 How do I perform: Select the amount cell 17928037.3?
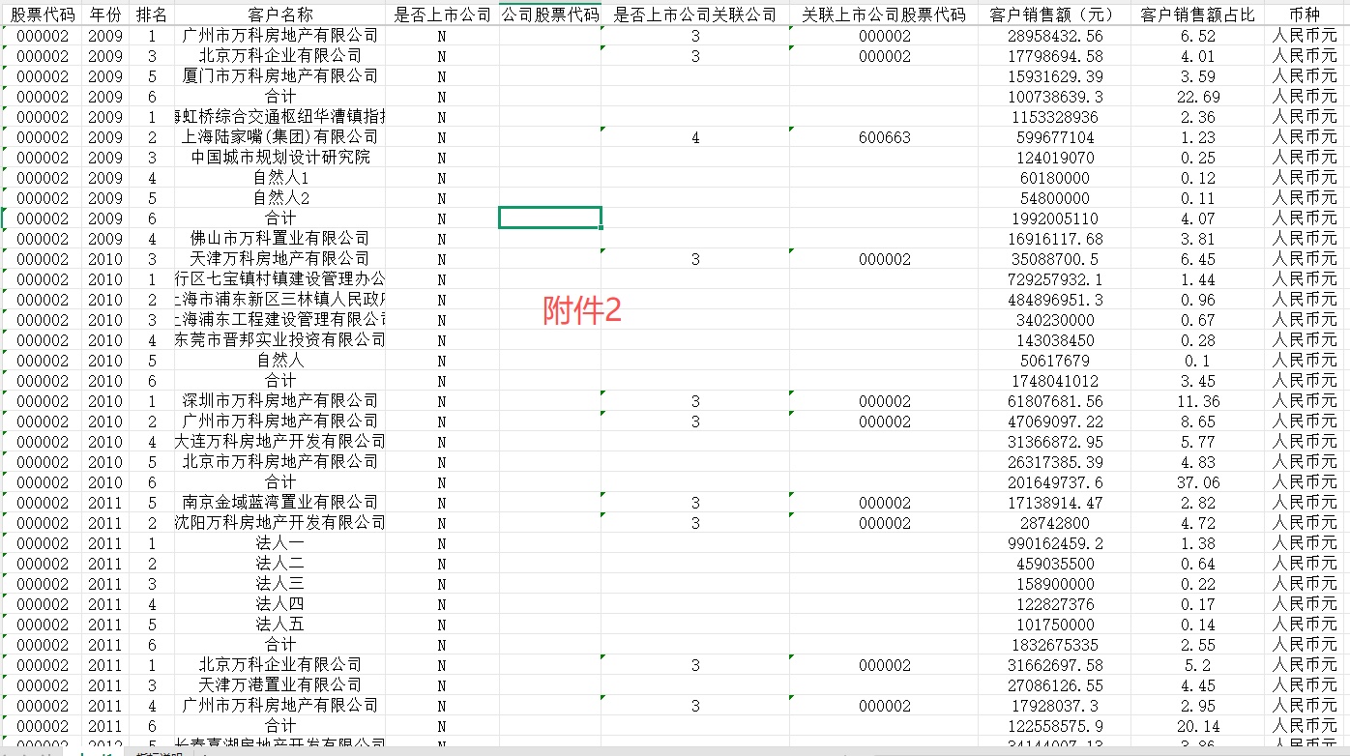tap(1053, 706)
